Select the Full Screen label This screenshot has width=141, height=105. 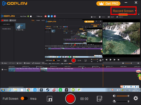click(11, 99)
